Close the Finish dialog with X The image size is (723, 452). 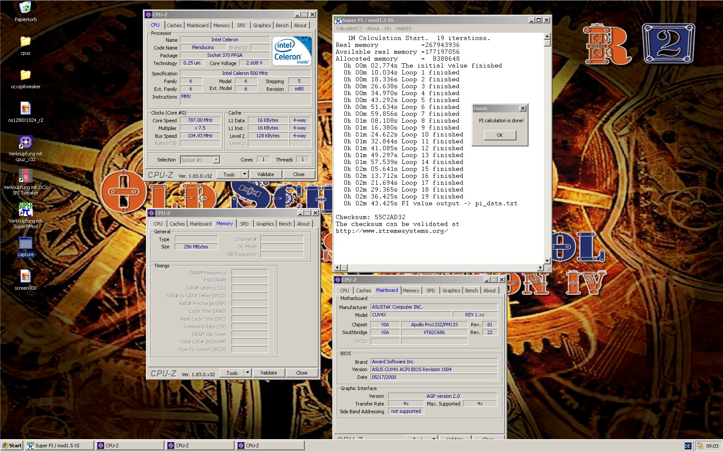point(522,108)
